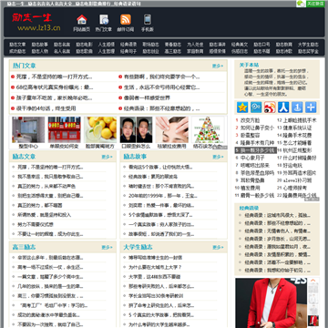Open 励志文章 in the navigation bar
This screenshot has width=328, height=328.
[17, 45]
